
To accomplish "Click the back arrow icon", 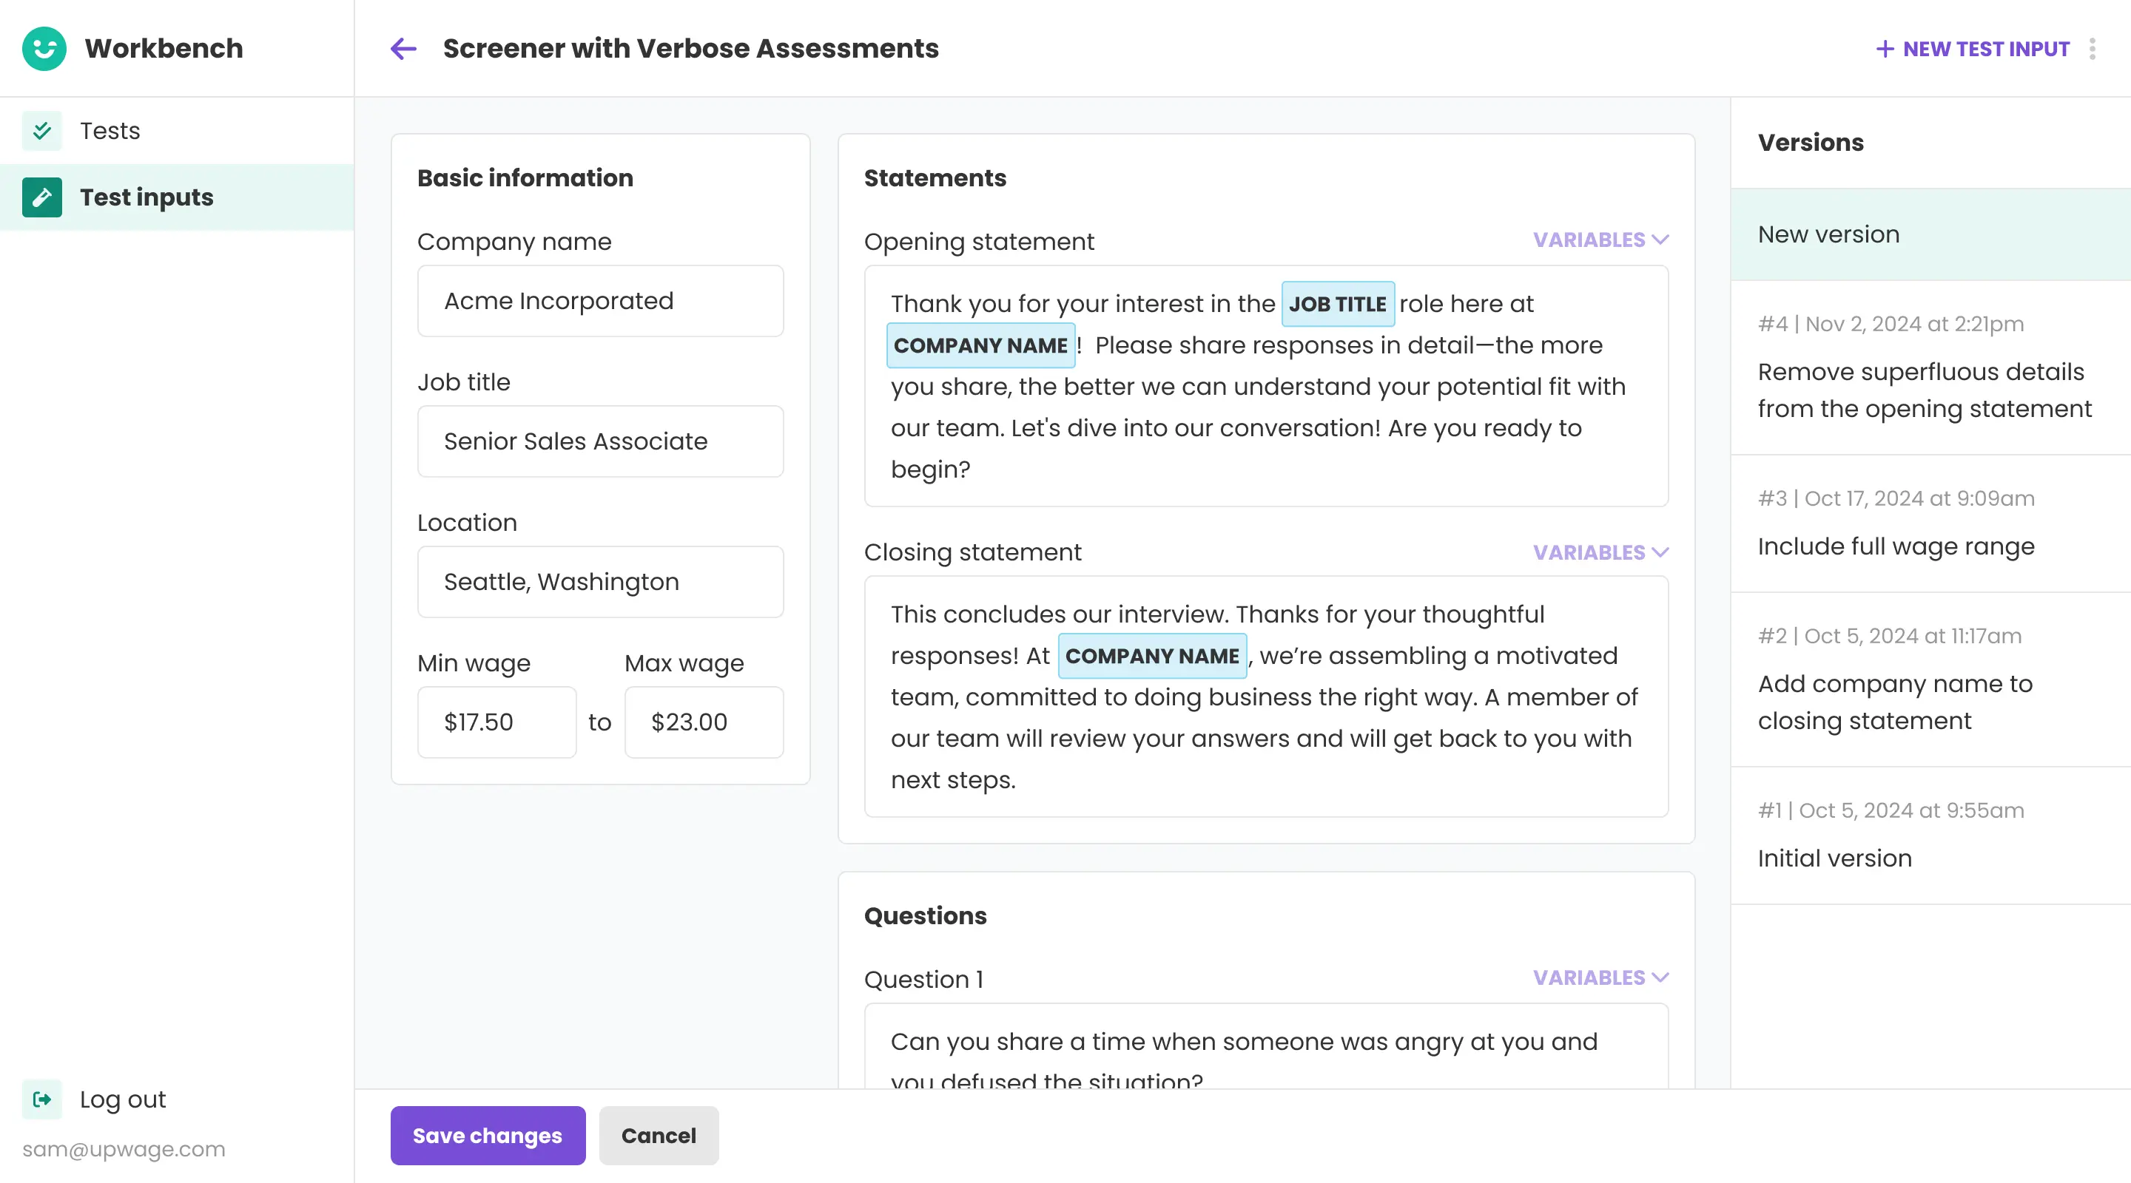I will tap(403, 49).
